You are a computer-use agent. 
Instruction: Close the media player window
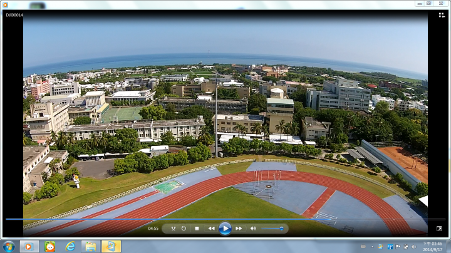440,4
